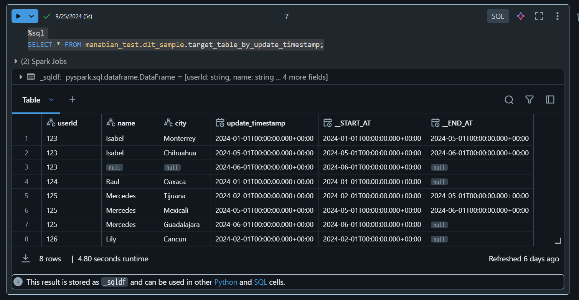Click the userId column header

[71, 123]
